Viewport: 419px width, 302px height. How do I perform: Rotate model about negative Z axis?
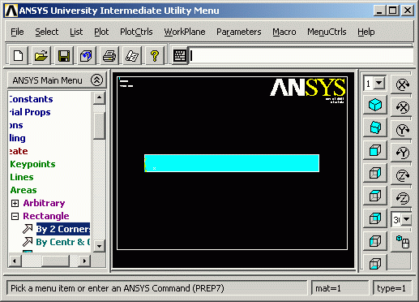(x=402, y=198)
